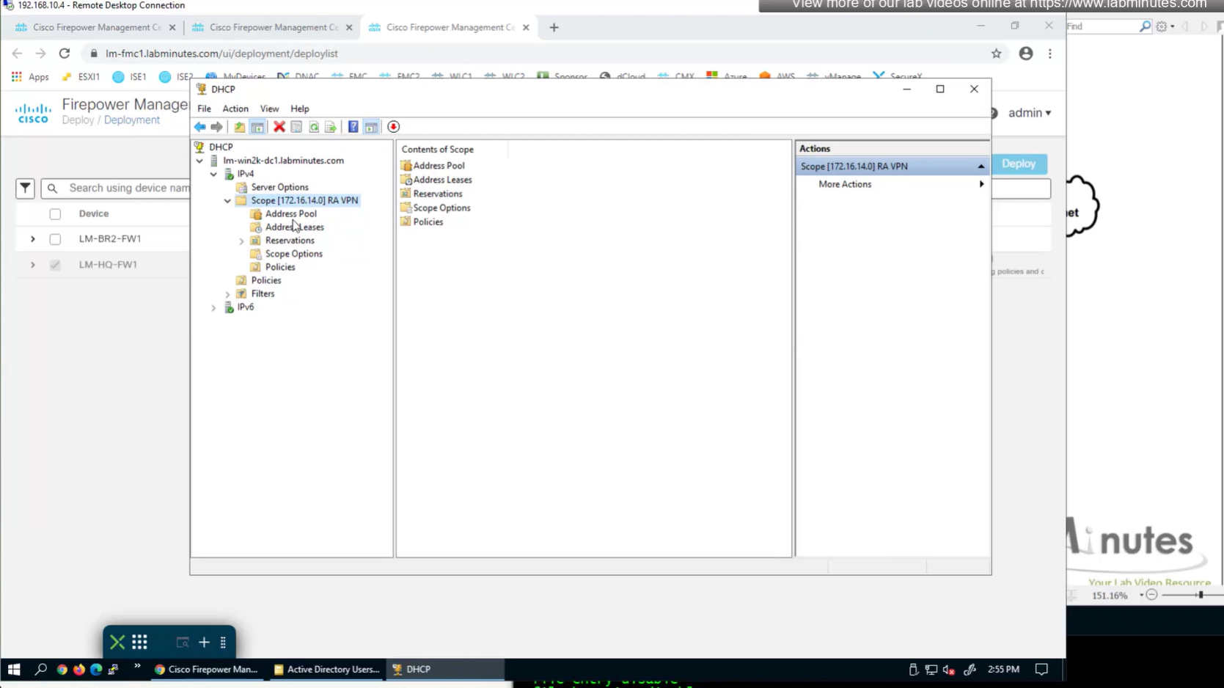Click the Properties toolbar icon
Screen dimensions: 1224x688
pyautogui.click(x=296, y=127)
